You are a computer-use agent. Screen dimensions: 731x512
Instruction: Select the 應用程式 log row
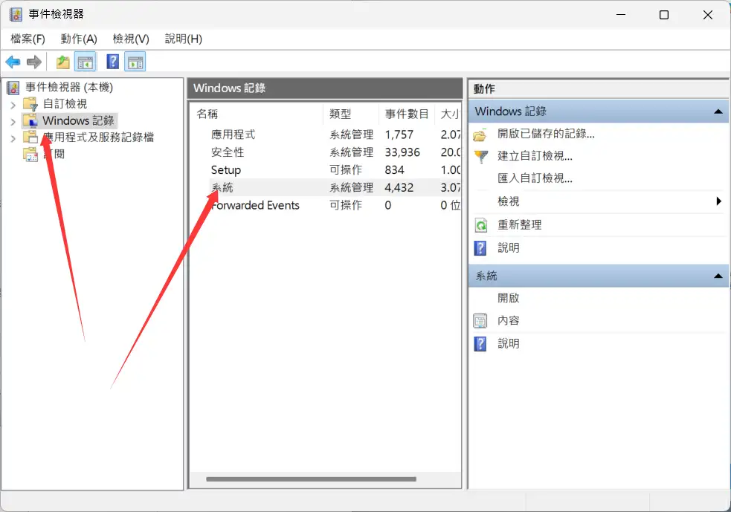[326, 135]
